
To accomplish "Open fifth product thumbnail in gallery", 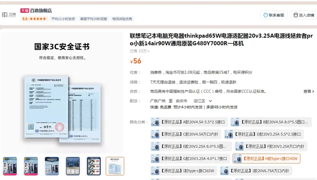I will pos(94,166).
